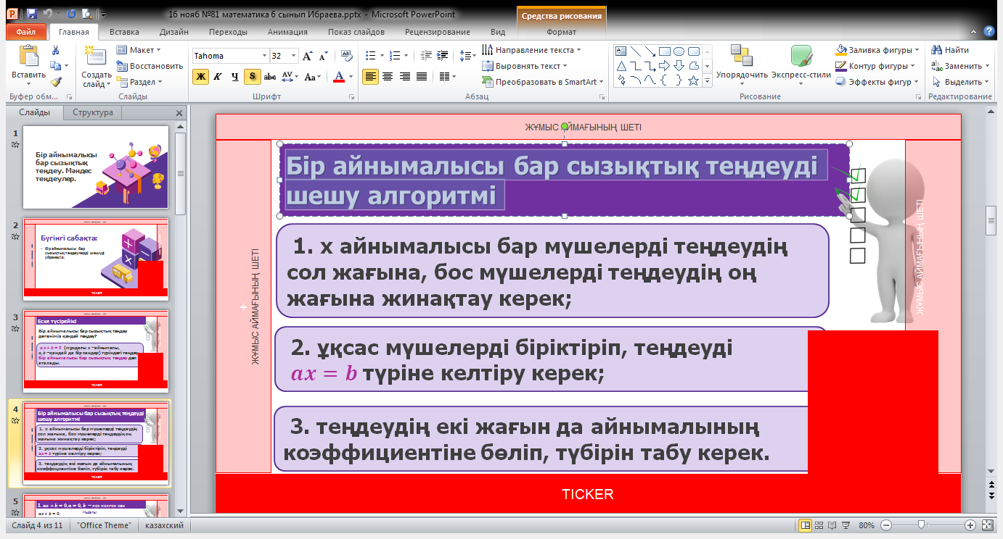
Task: Click the zoom slider handle in status bar
Action: click(921, 525)
